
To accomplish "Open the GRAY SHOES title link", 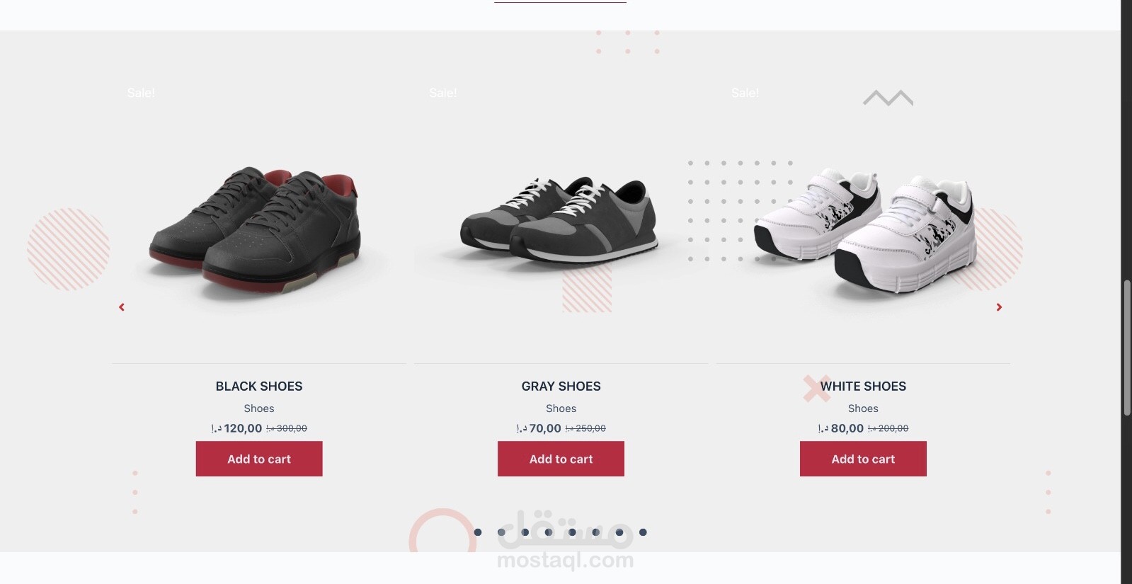I will point(561,387).
